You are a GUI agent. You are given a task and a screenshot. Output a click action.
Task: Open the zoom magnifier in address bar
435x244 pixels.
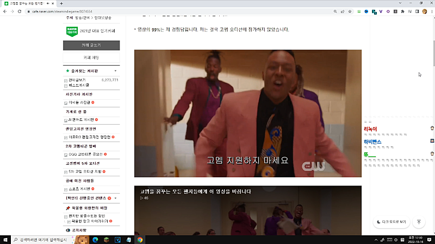point(335,11)
